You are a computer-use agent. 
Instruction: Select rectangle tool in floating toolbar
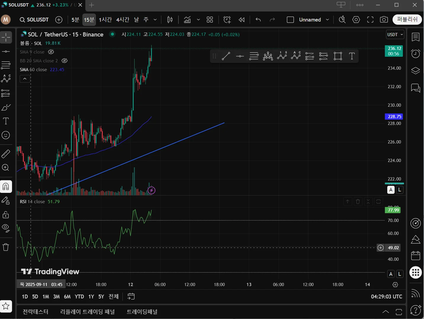(338, 56)
